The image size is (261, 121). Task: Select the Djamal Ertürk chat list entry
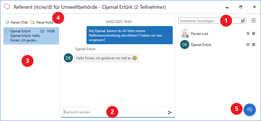31,36
